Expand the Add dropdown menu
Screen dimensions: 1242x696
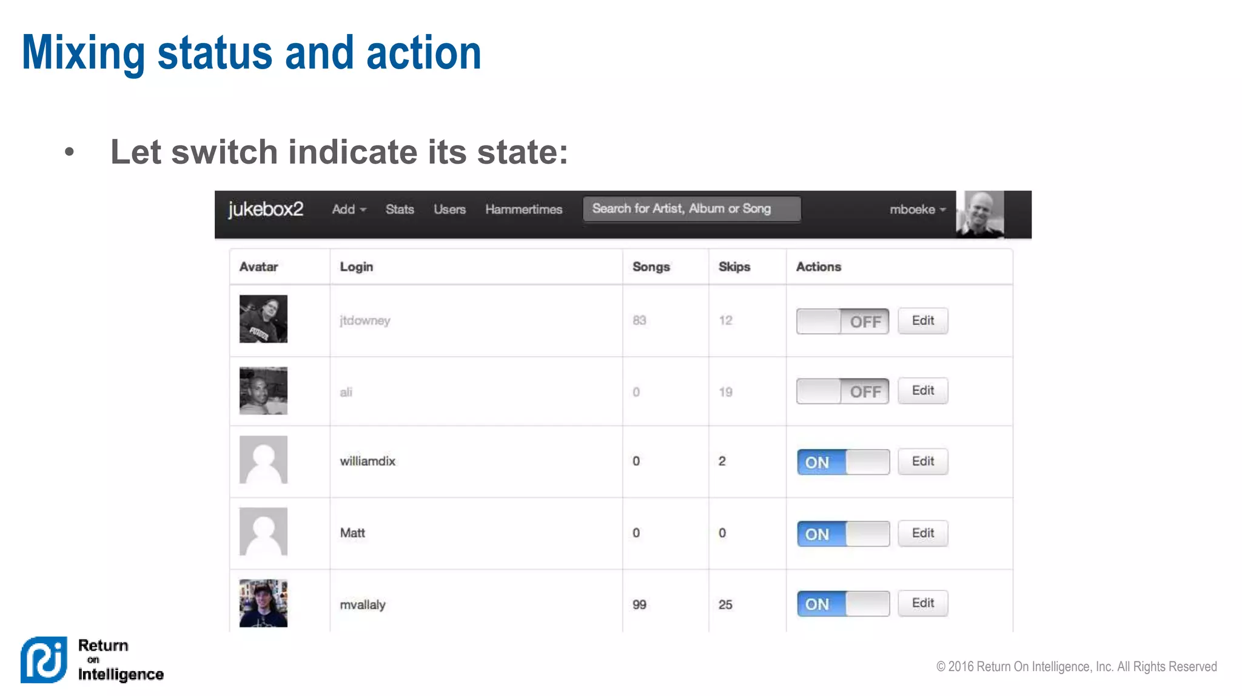pyautogui.click(x=349, y=209)
